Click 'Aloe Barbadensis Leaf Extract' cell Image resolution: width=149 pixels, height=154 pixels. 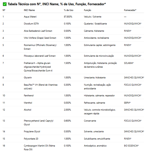click(x=38, y=31)
